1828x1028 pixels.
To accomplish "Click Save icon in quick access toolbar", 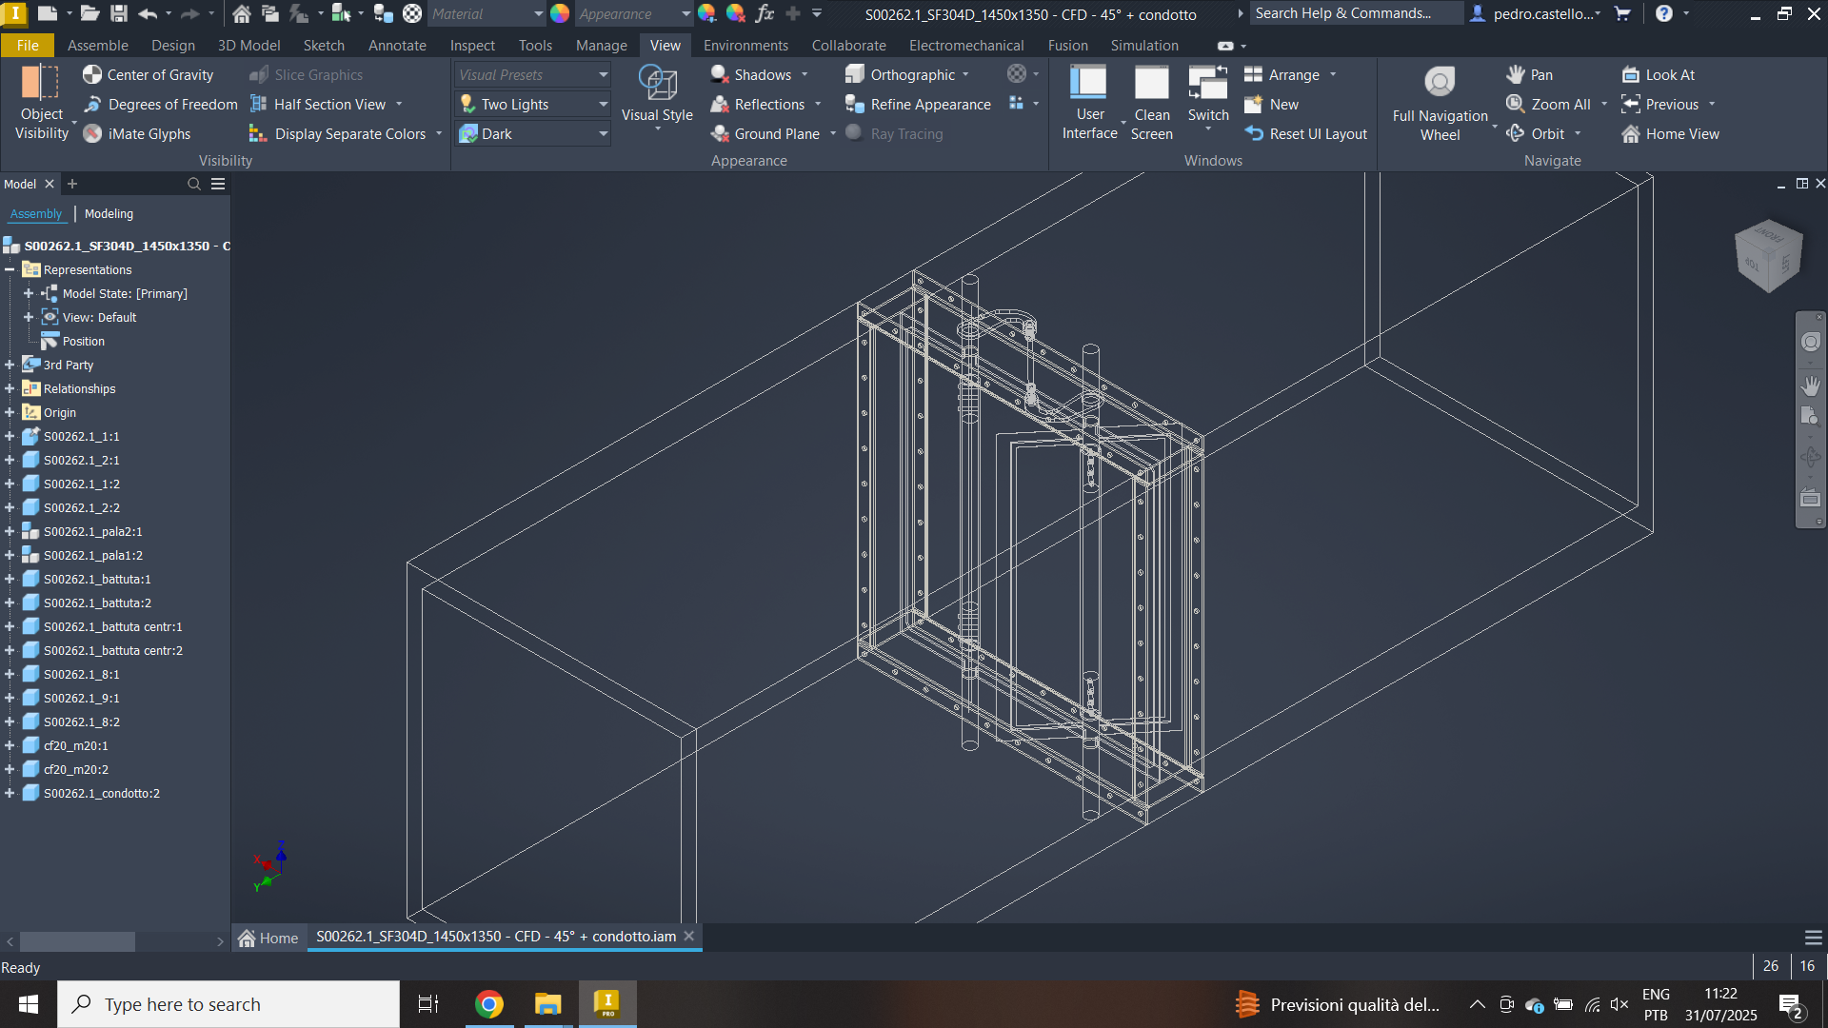I will (x=119, y=13).
